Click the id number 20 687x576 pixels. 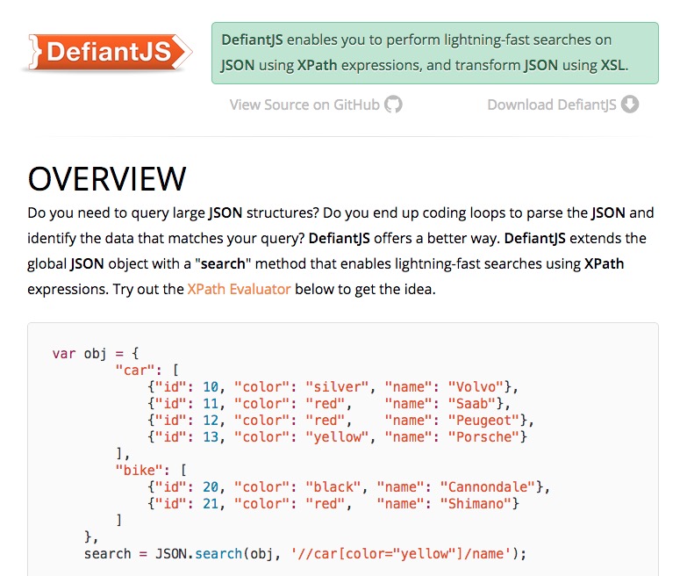(211, 486)
